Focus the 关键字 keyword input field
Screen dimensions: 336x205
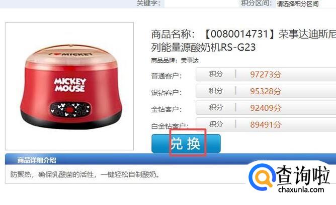click(201, 4)
